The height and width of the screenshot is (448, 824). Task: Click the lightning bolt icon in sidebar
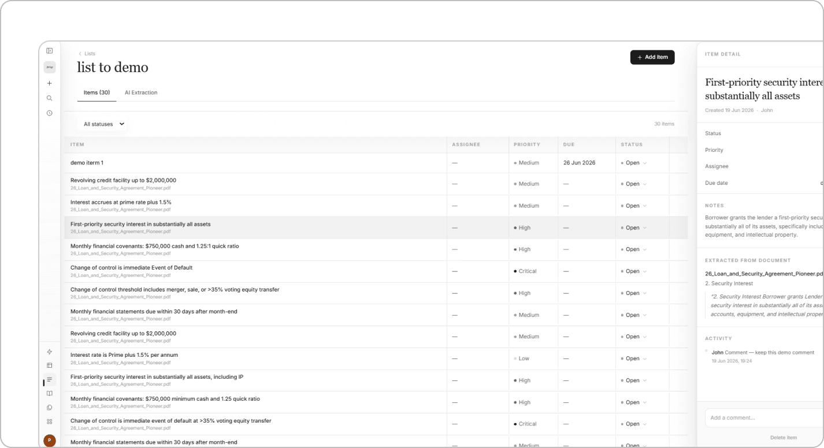(x=50, y=352)
